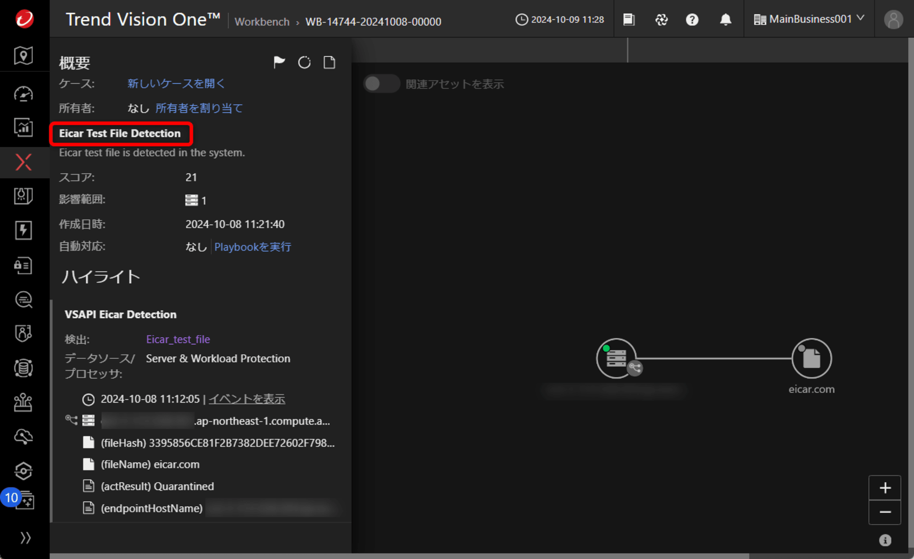Click the impact scope server icon count
The width and height of the screenshot is (914, 559).
coord(196,200)
